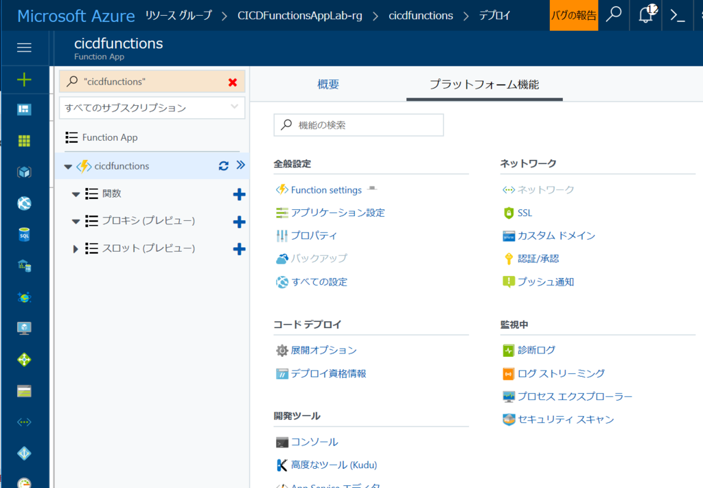Image resolution: width=703 pixels, height=488 pixels.
Task: Click the green plus New resource icon
Action: coord(24,80)
